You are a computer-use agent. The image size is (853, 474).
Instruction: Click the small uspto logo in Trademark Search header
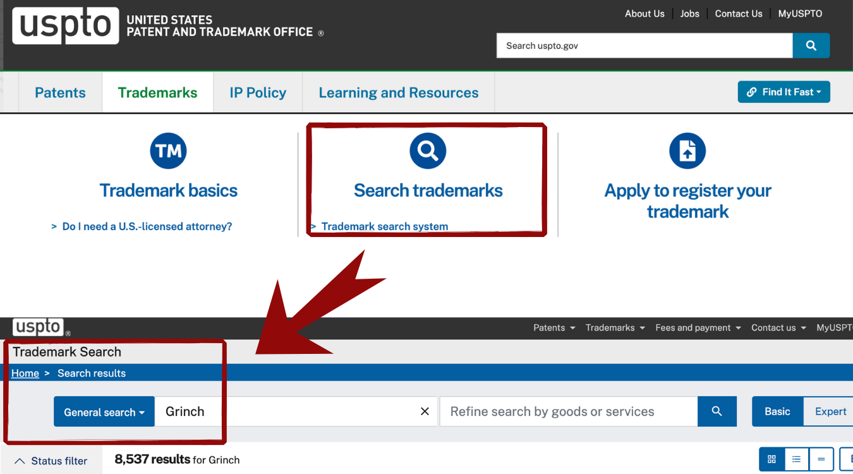click(39, 327)
